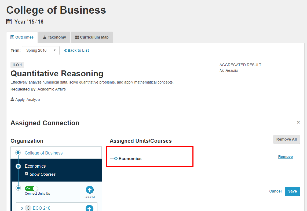Turn off the Connect Units Up toggle
307x211 pixels.
tap(31, 189)
